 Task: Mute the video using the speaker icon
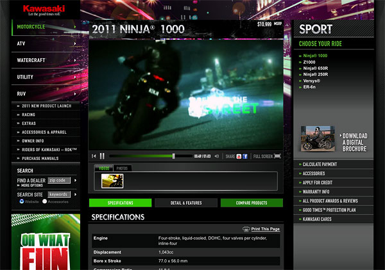(x=217, y=156)
